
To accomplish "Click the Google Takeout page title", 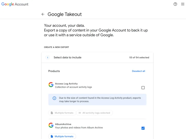I will [65, 14].
